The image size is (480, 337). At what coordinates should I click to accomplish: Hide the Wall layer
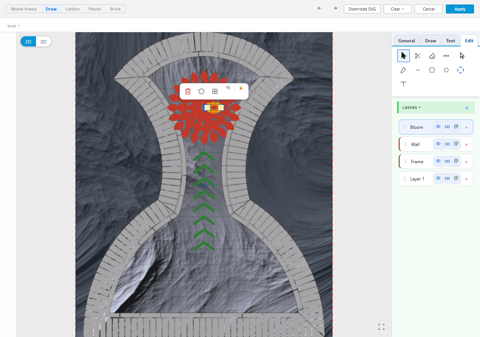(x=438, y=144)
